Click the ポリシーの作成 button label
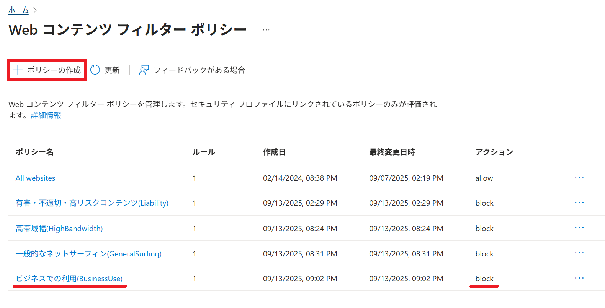This screenshot has width=605, height=308. point(54,70)
